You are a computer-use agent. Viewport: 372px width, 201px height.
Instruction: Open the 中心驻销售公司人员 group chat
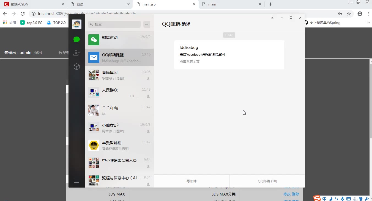coord(119,163)
